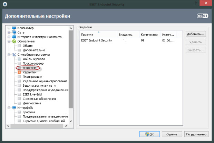Click the Компьютер monitor icon

pos(14,28)
